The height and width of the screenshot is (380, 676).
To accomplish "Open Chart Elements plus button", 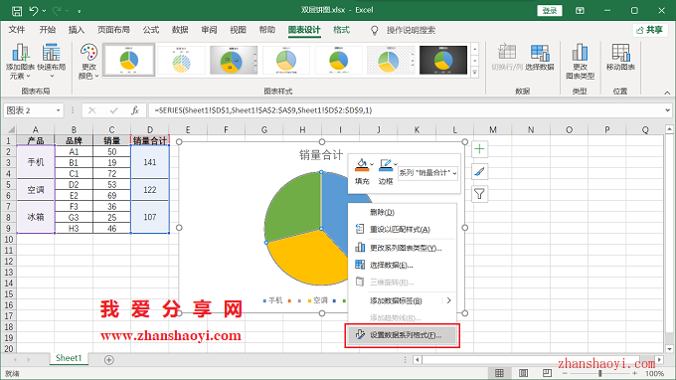I will pyautogui.click(x=479, y=149).
